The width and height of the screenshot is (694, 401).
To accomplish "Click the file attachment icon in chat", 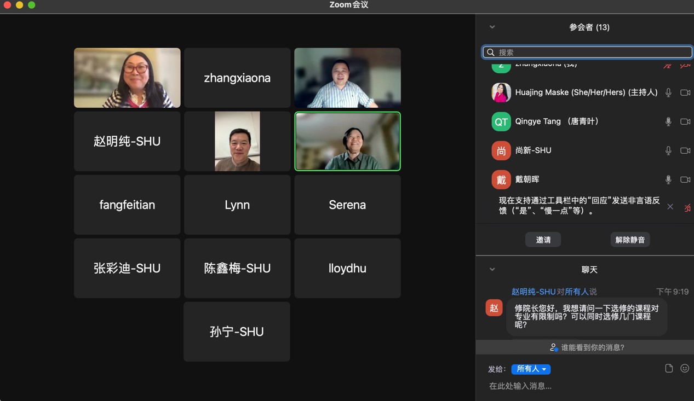I will (x=669, y=369).
